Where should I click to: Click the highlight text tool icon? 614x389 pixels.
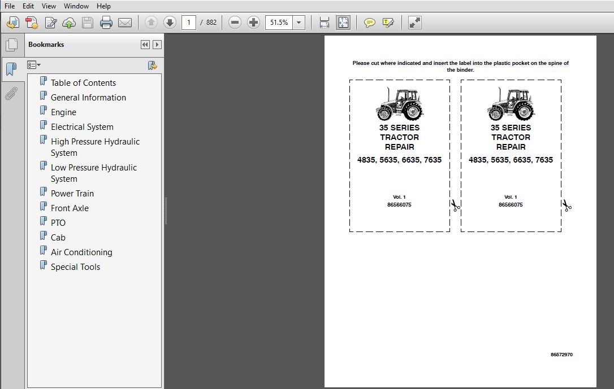(x=388, y=23)
